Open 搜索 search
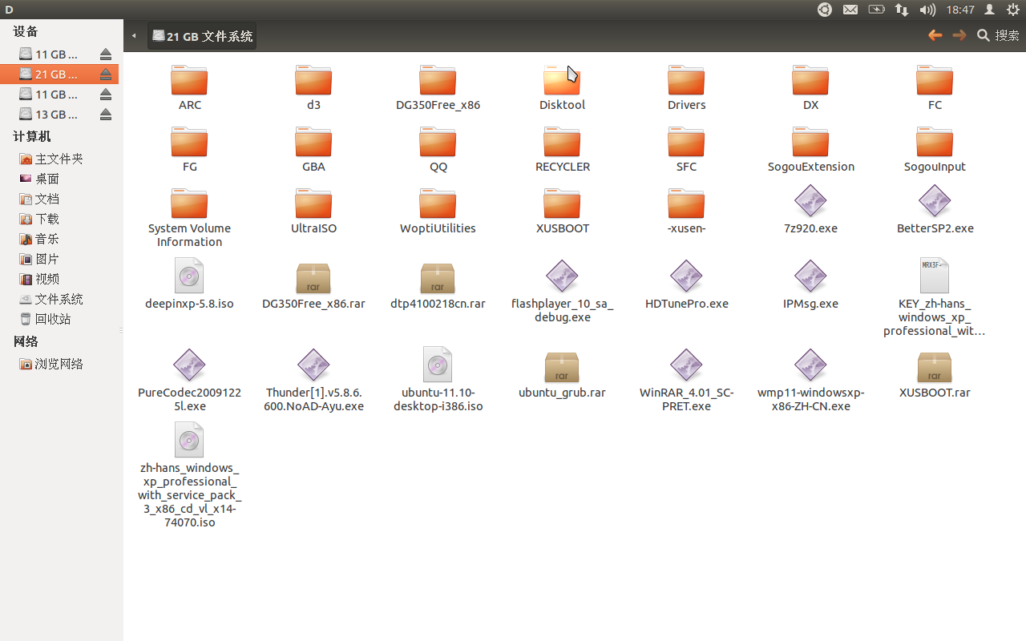Image resolution: width=1026 pixels, height=641 pixels. [x=998, y=35]
